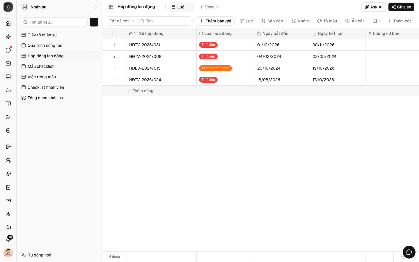Open the Sắp xếp sort tool
The height and width of the screenshot is (262, 419).
pos(272,21)
